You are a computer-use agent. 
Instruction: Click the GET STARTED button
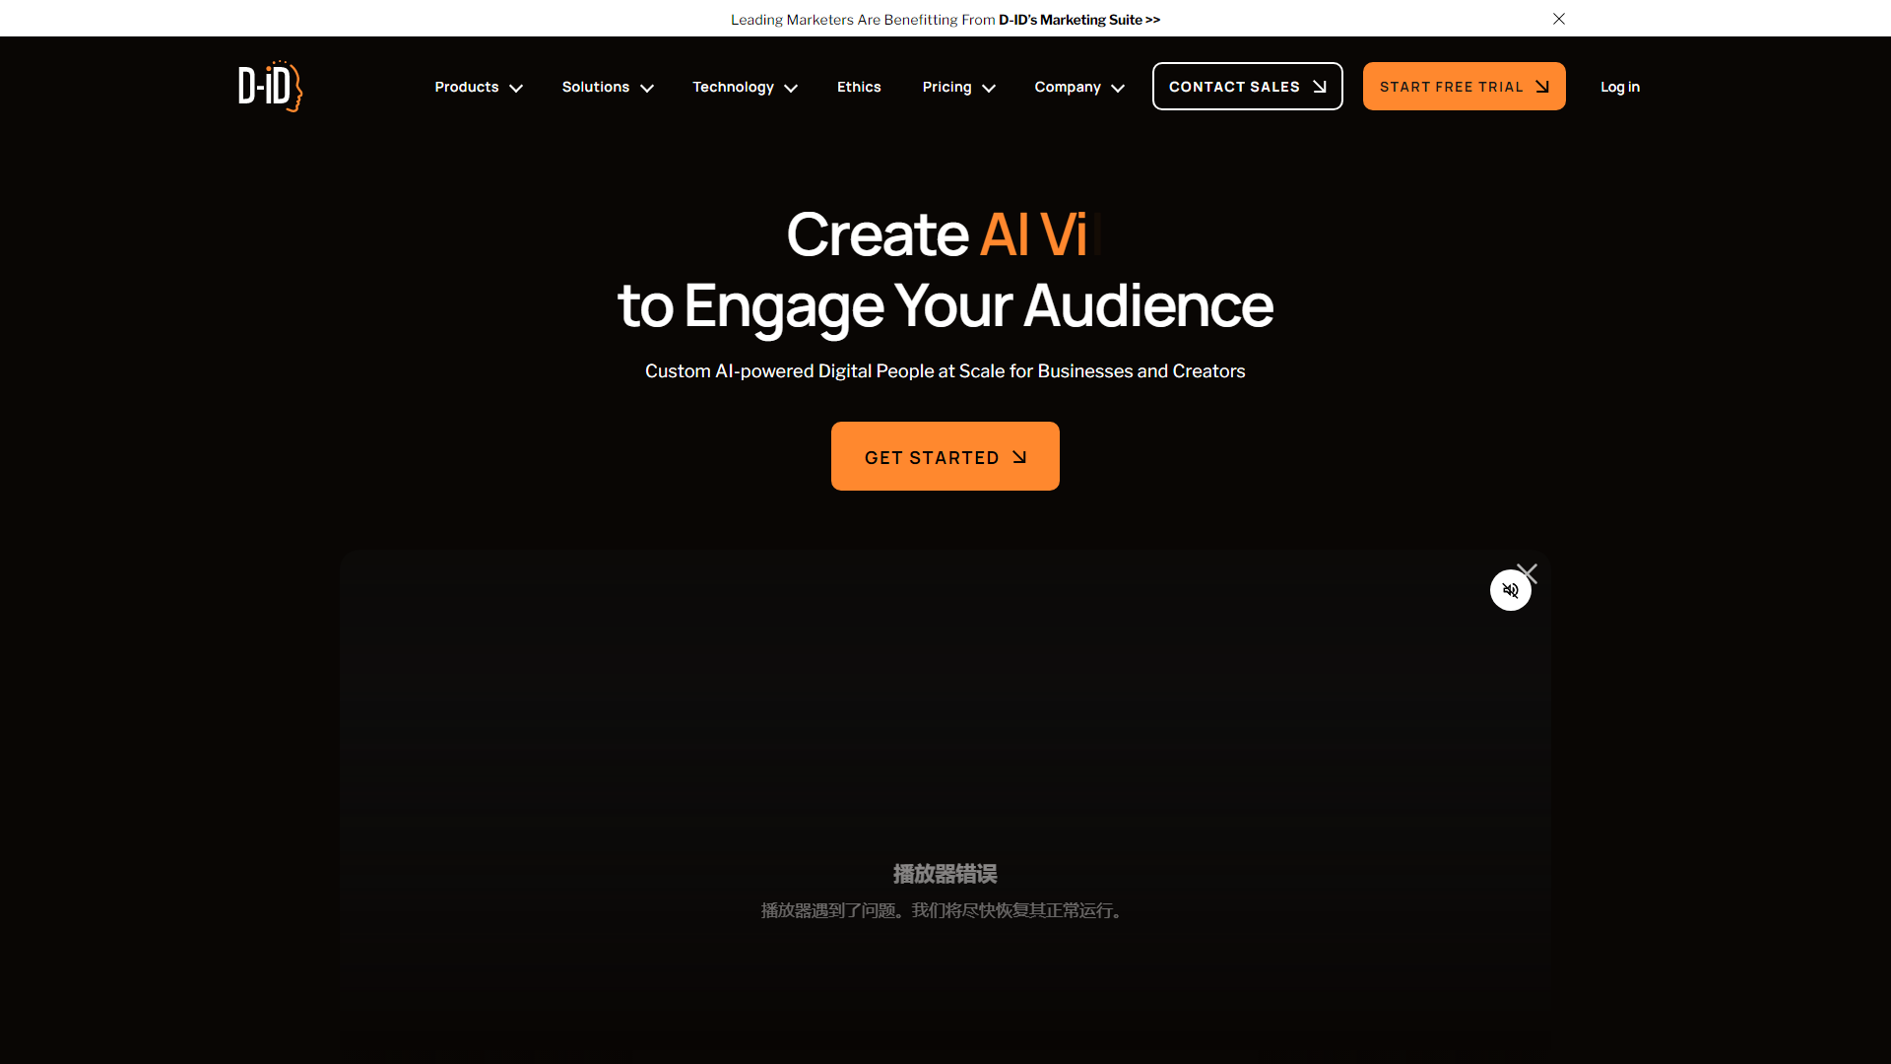[x=945, y=456]
